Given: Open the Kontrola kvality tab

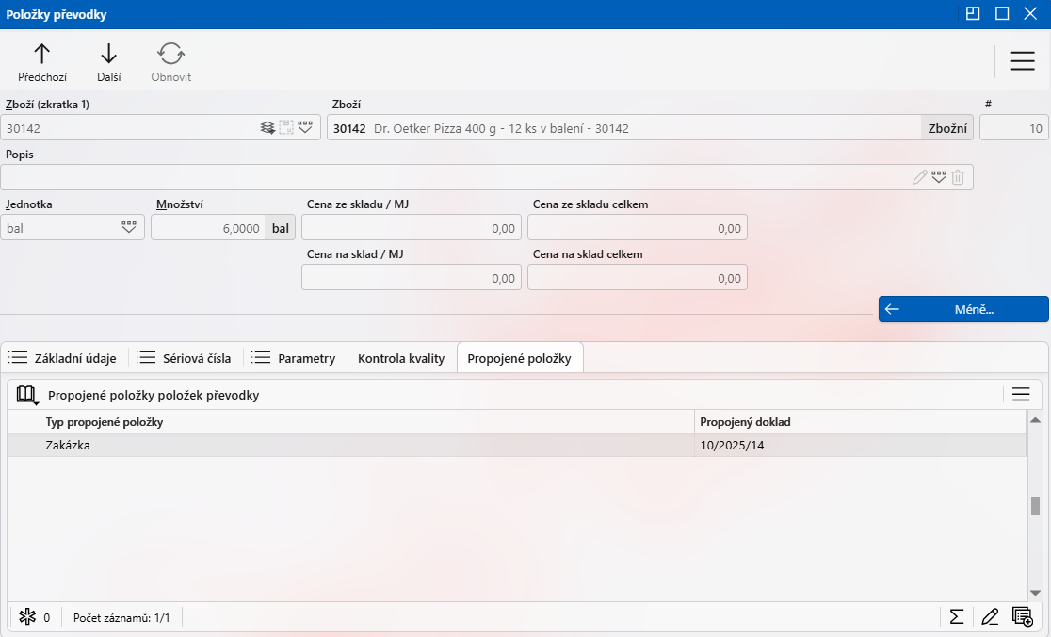Looking at the screenshot, I should point(401,358).
